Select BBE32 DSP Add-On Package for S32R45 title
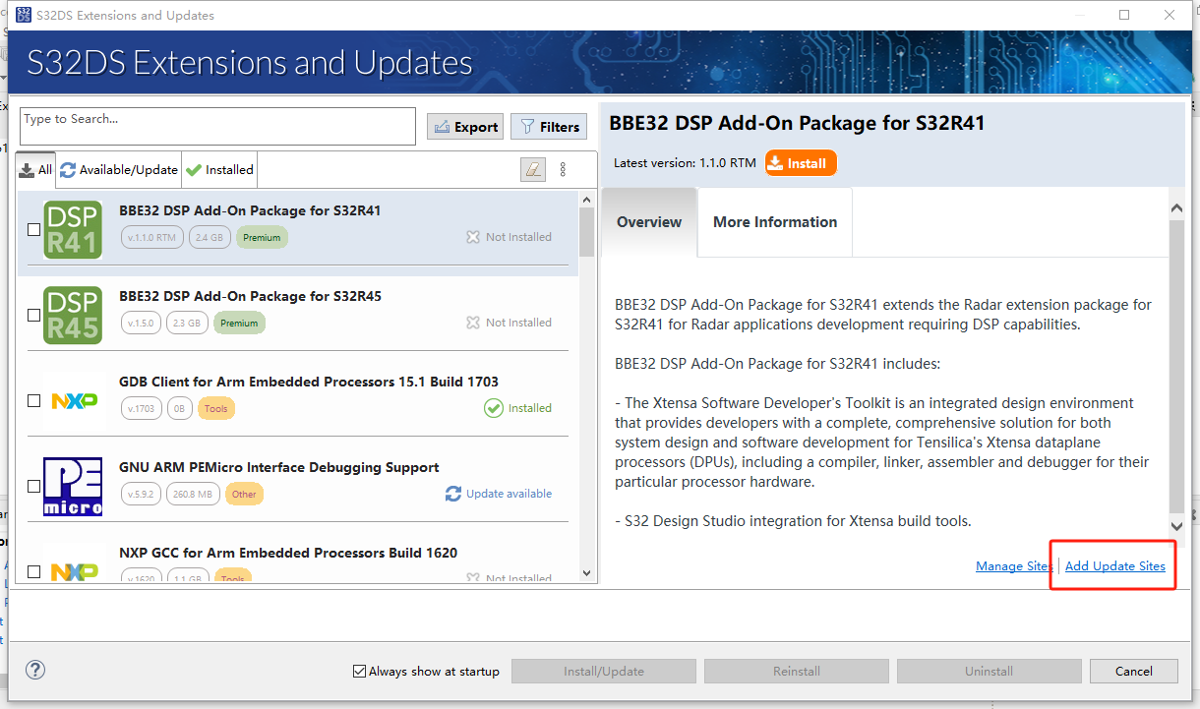The image size is (1200, 709). pos(250,296)
